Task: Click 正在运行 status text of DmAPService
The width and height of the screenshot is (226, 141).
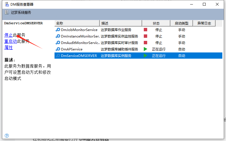Action: [x=159, y=49]
